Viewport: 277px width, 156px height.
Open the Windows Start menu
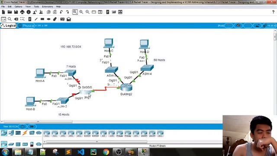click(x=6, y=152)
